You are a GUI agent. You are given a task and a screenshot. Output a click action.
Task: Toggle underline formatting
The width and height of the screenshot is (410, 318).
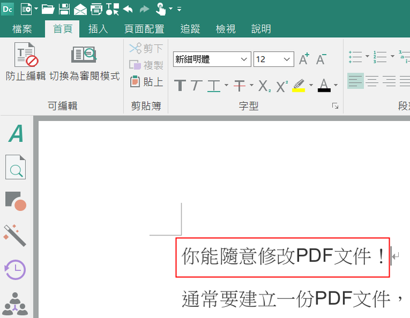click(x=213, y=86)
